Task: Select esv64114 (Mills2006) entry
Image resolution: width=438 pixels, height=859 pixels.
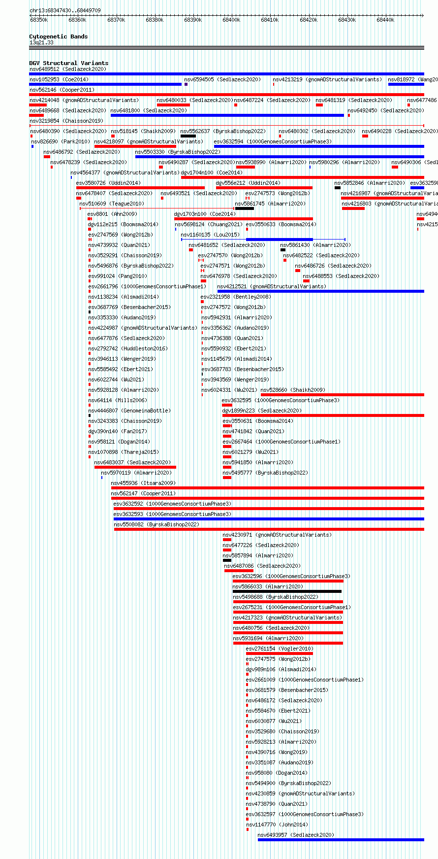Action: point(118,400)
